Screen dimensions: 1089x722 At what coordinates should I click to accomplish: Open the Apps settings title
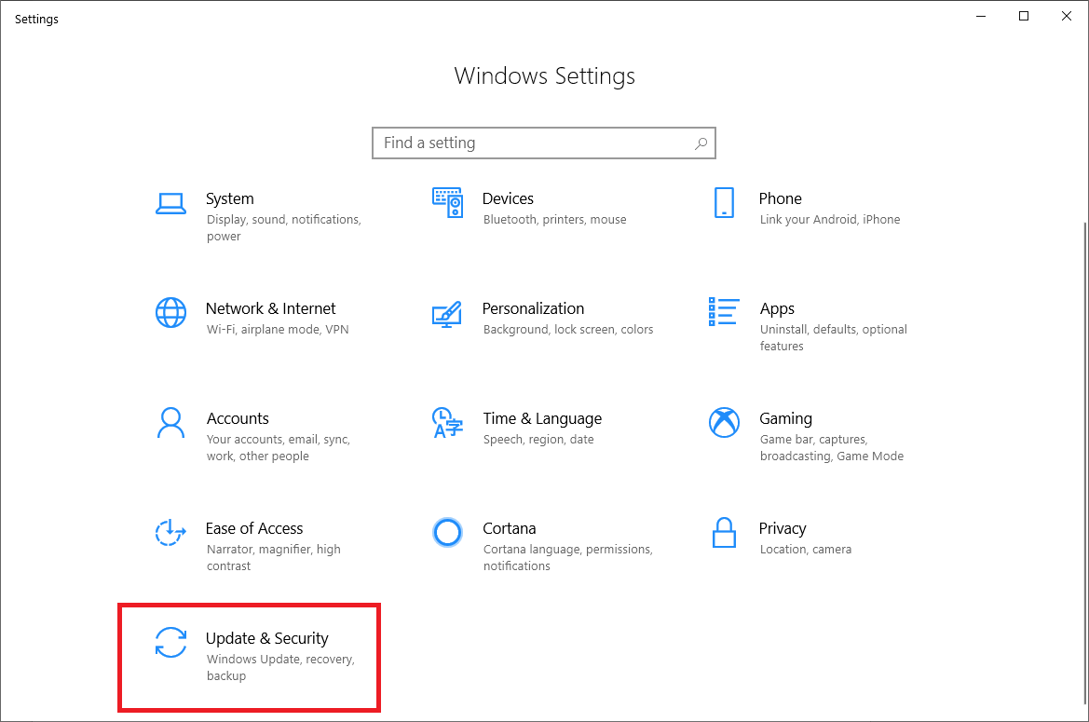pyautogui.click(x=777, y=309)
